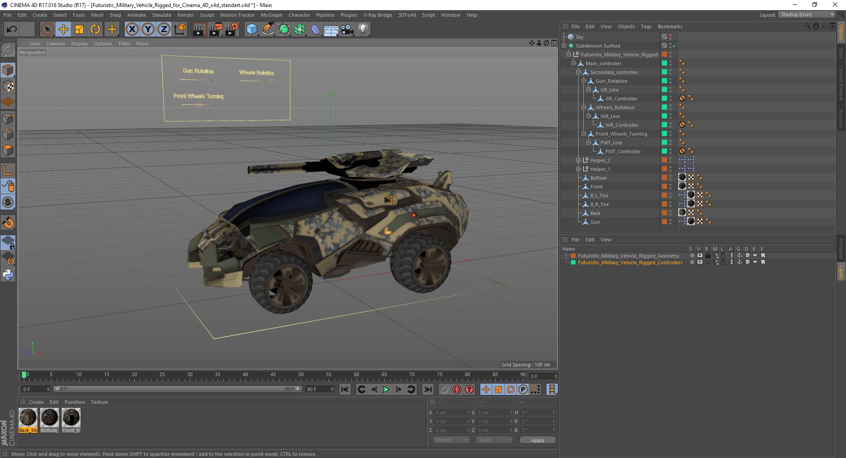Collapse Subdivision Surface tree node
The height and width of the screenshot is (458, 846).
tap(564, 46)
